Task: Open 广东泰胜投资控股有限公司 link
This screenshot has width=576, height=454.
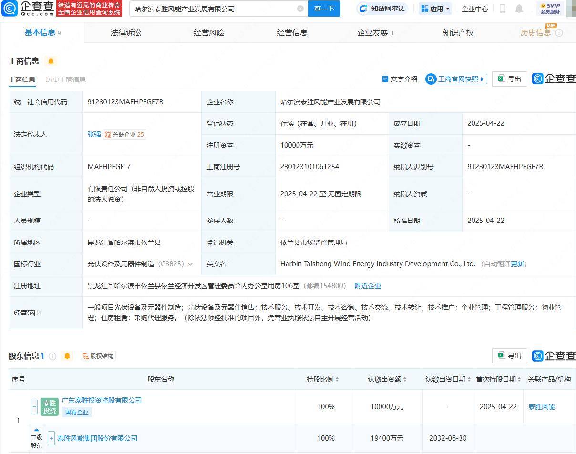Action: point(102,400)
